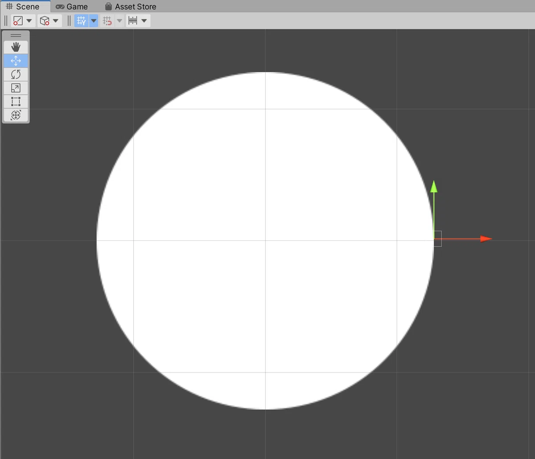The width and height of the screenshot is (535, 459).
Task: Toggle grid snapping magnet icon
Action: point(107,21)
